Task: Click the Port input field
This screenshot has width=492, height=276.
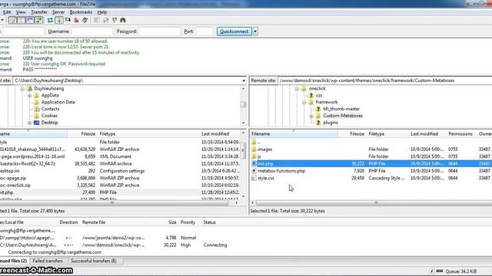Action: [204, 31]
